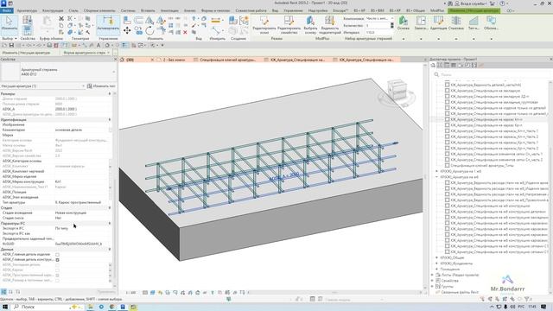Click the Количество value field

point(377,25)
